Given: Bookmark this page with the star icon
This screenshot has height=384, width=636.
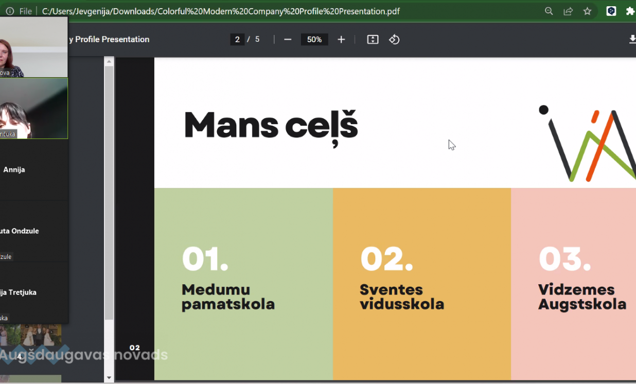Looking at the screenshot, I should coord(587,11).
